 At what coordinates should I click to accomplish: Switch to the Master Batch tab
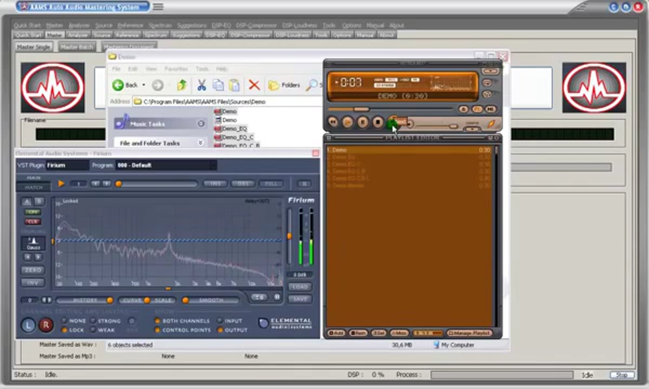[x=77, y=47]
